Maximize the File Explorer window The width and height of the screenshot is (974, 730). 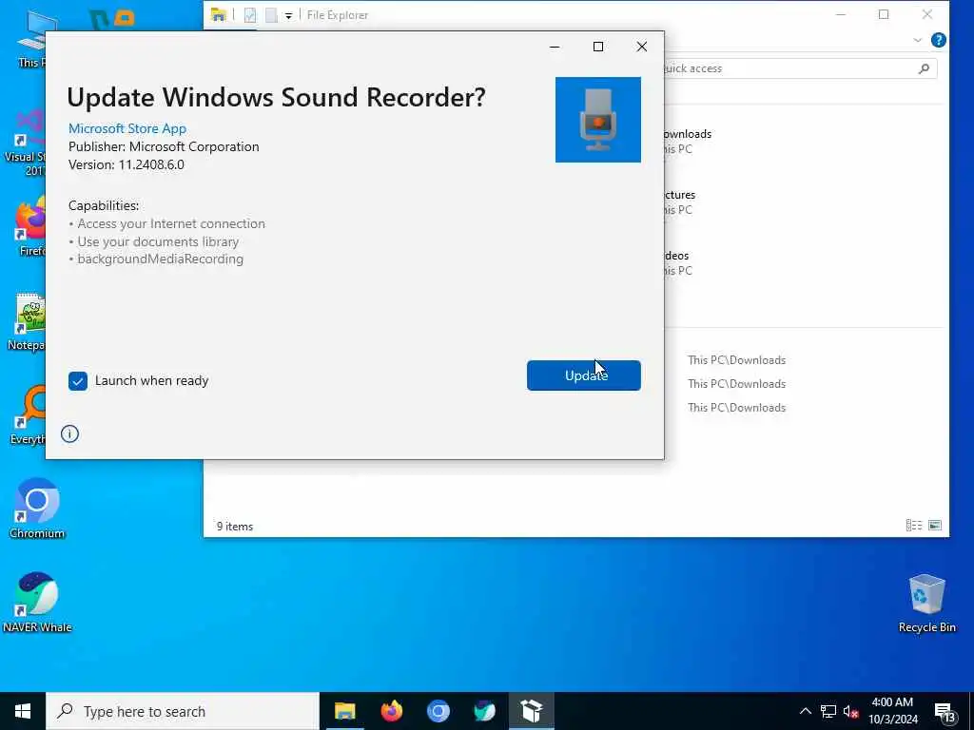[884, 14]
